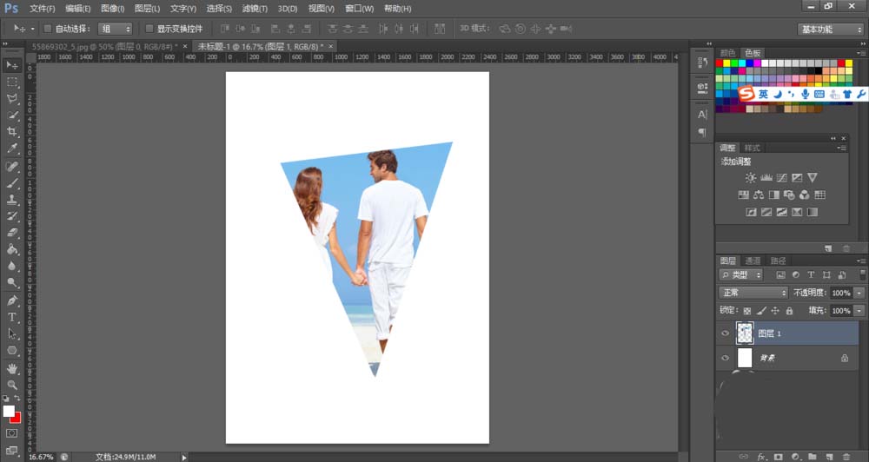Switch to the 通道 tab
The height and width of the screenshot is (462, 869).
click(x=753, y=261)
